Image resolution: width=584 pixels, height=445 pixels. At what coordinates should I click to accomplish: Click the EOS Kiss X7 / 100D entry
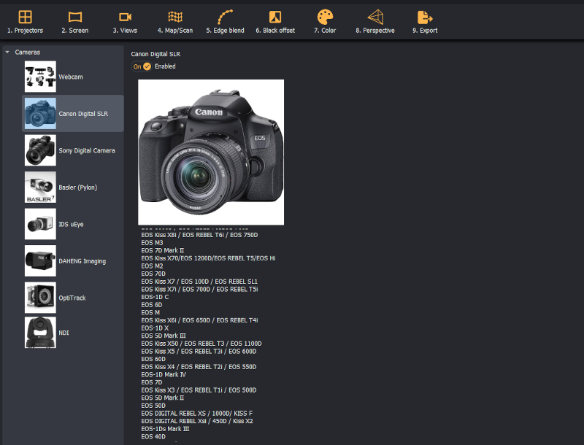click(199, 282)
